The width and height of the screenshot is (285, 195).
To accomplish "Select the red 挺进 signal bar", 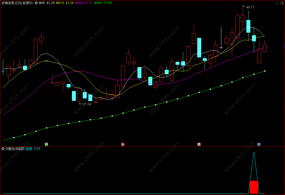I will click(254, 187).
